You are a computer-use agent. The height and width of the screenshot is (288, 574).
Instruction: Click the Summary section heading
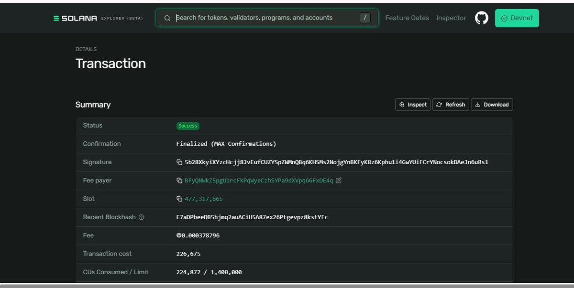93,105
